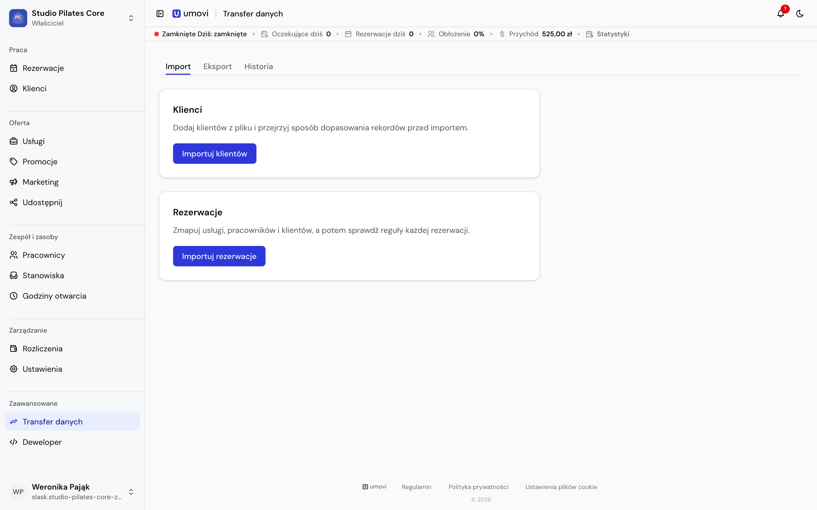This screenshot has height=510, width=817.
Task: Toggle dark mode moon icon
Action: coord(800,14)
